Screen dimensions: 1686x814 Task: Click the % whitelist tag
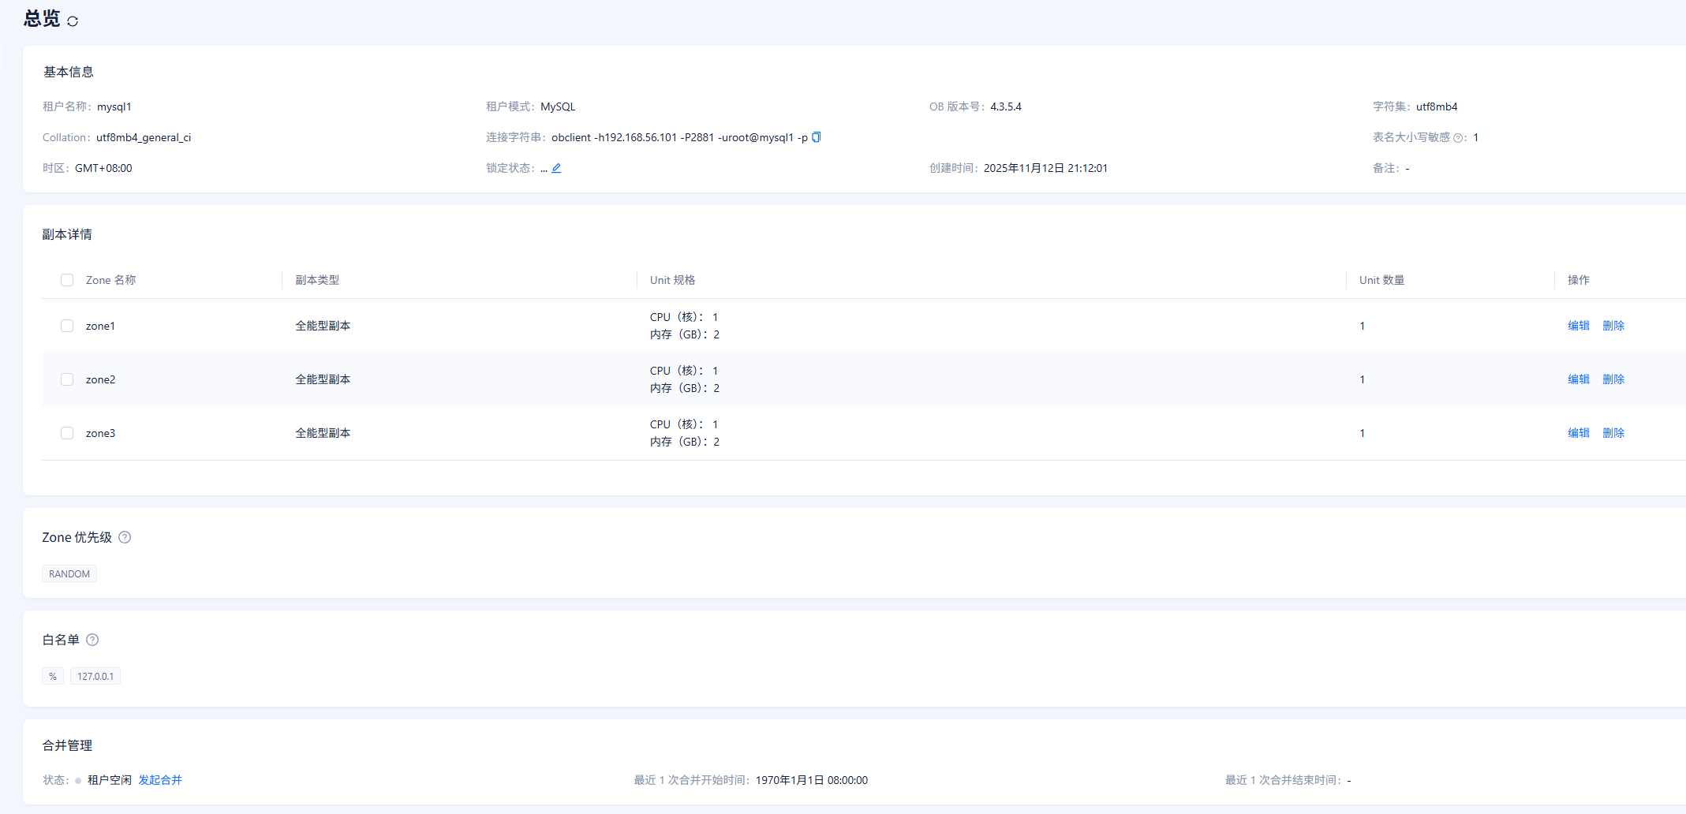(53, 676)
